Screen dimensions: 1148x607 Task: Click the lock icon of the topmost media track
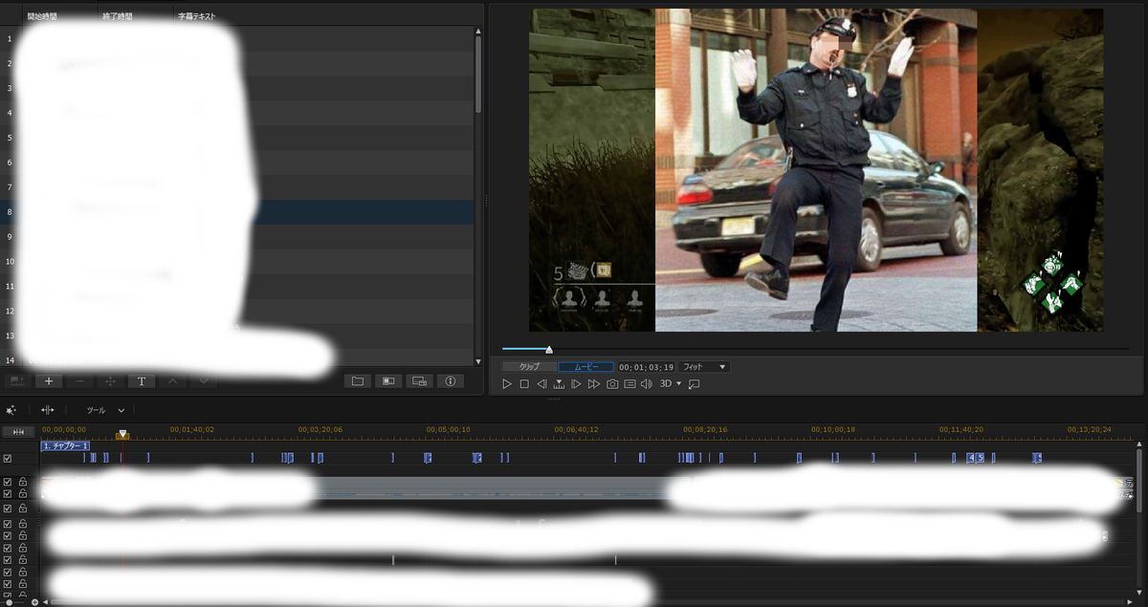point(22,483)
